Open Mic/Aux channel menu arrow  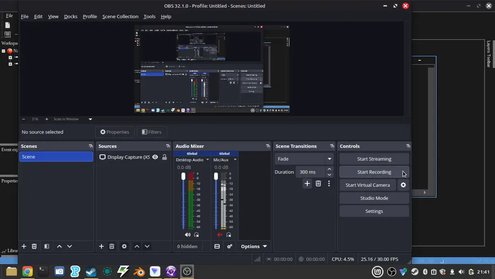pos(235,160)
